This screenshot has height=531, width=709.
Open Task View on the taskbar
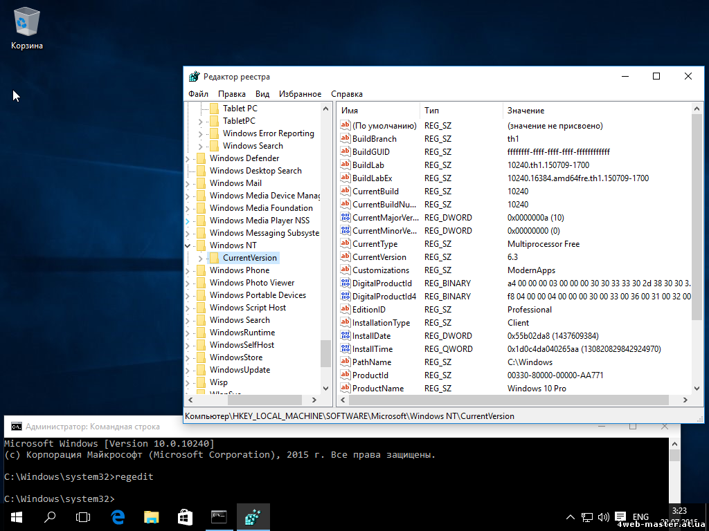pos(83,517)
